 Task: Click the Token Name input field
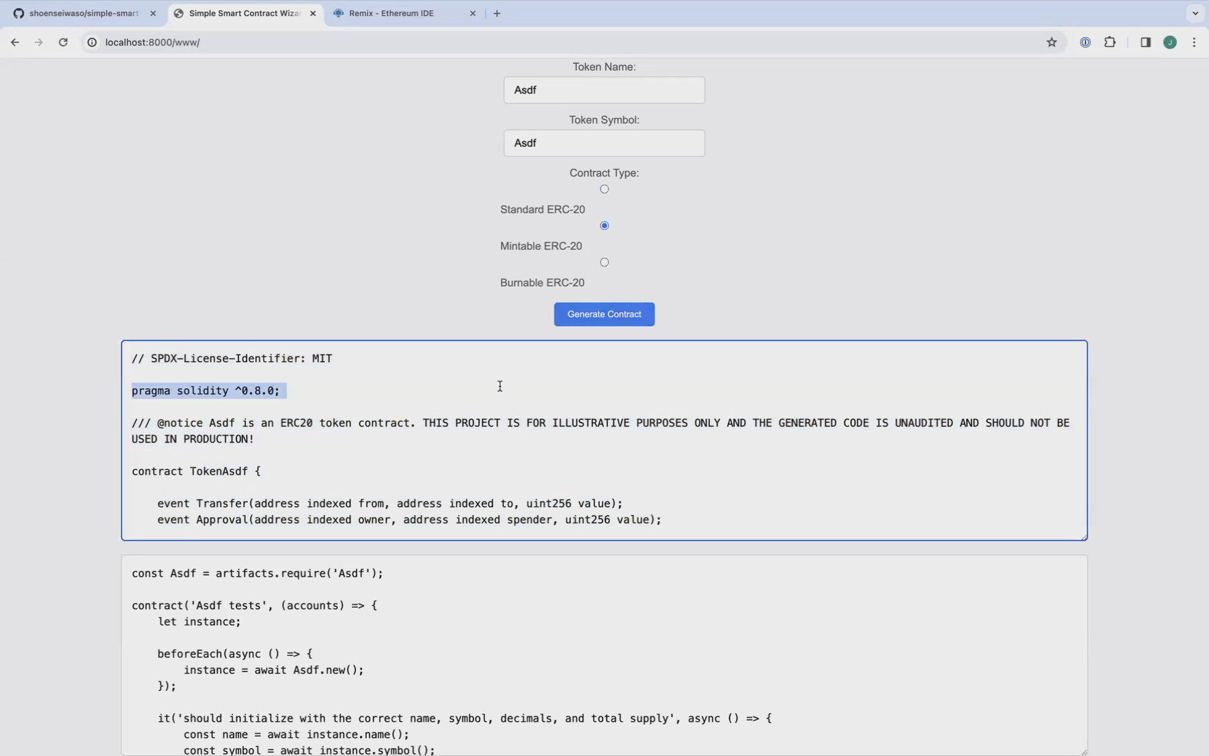(604, 90)
